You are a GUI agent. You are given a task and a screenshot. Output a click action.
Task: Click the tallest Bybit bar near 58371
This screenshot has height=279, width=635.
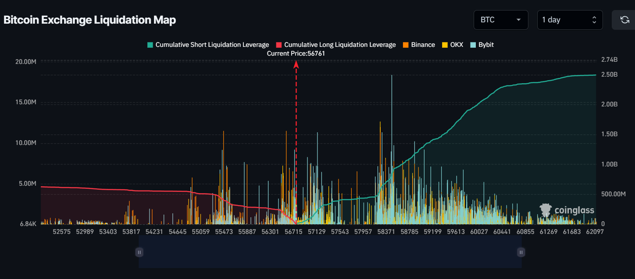pos(392,109)
